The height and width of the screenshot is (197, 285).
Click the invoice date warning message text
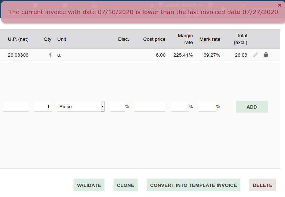143,12
